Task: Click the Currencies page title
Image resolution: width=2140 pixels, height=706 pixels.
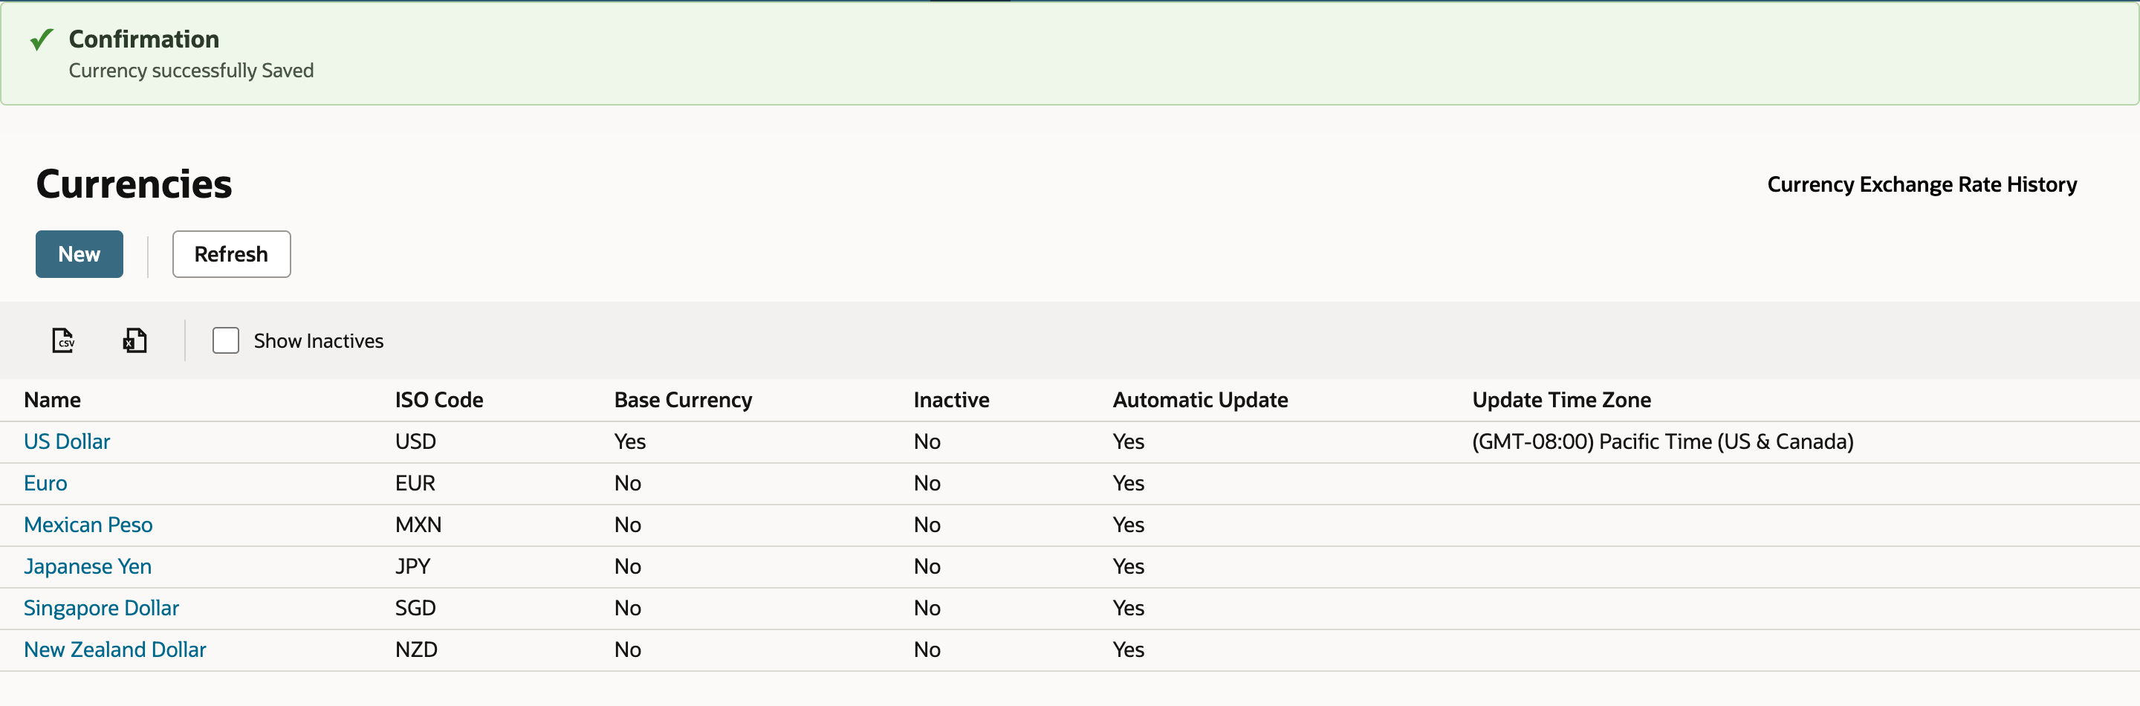Action: coord(134,184)
